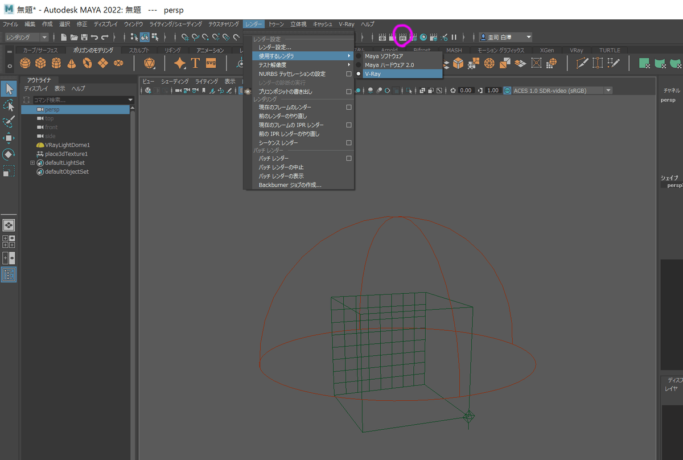Activate the Lasso tool in the toolbox

pos(9,105)
